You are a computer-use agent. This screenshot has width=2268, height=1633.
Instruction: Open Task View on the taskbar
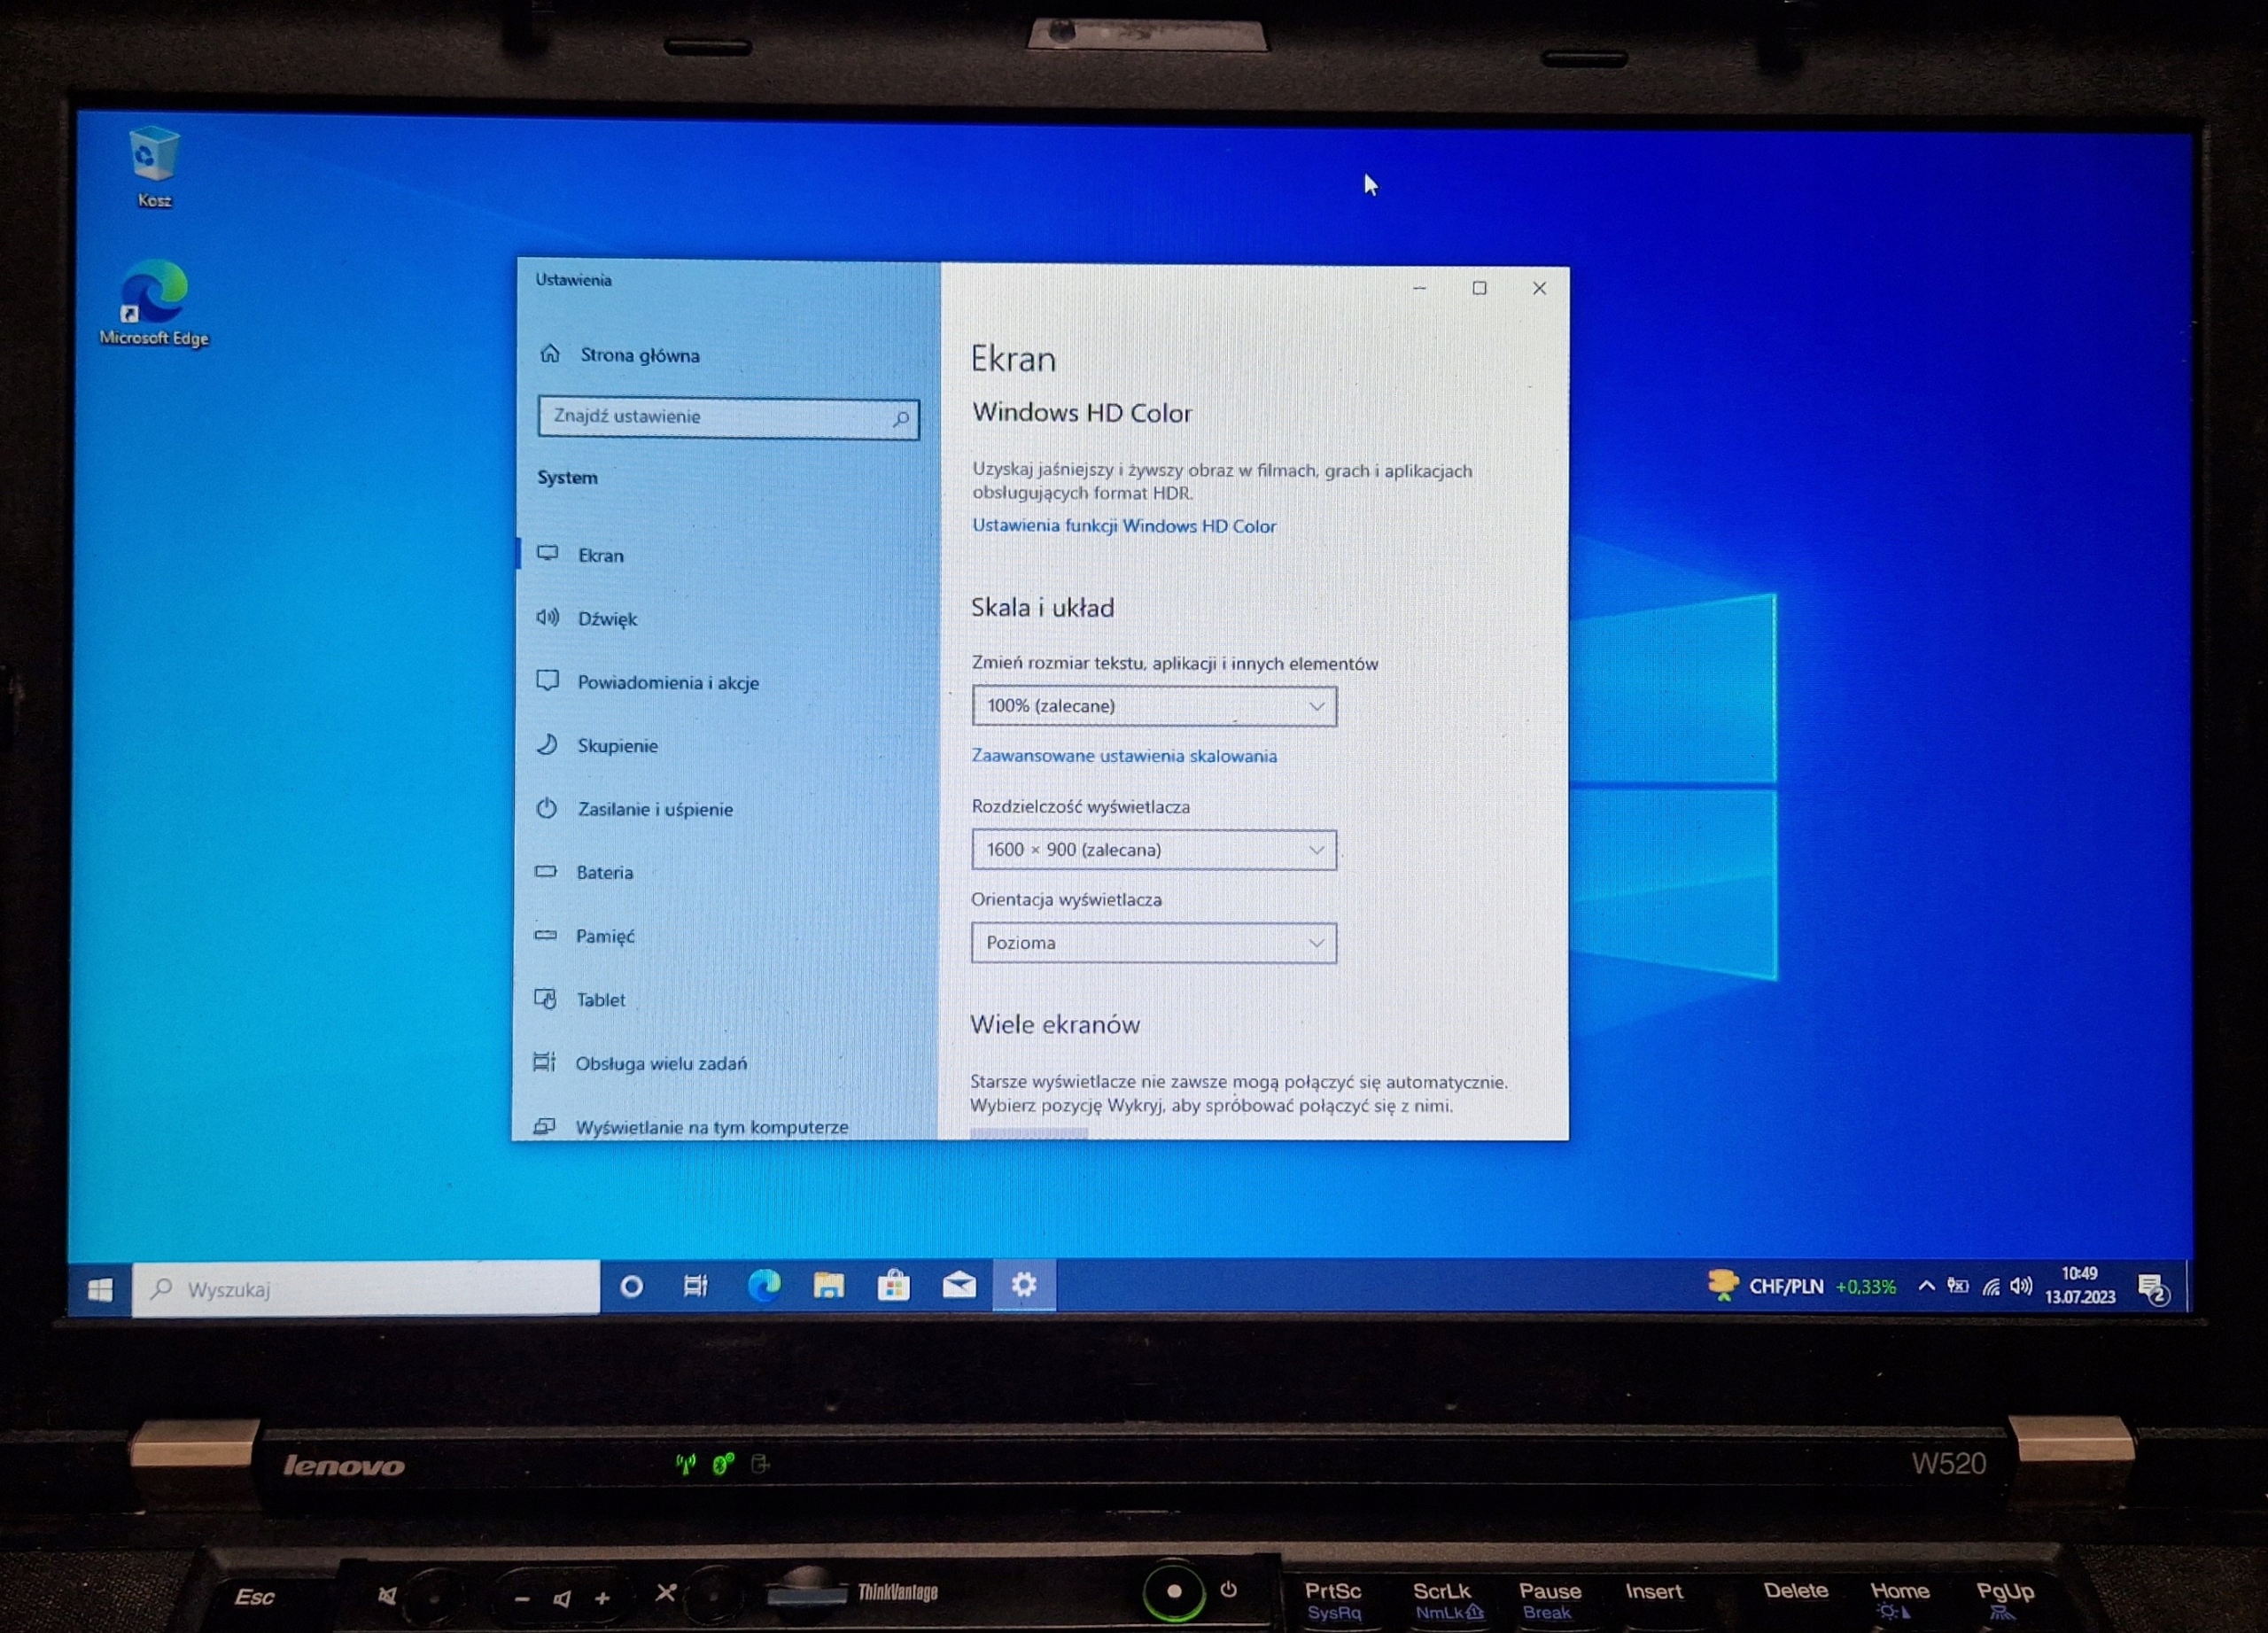695,1286
